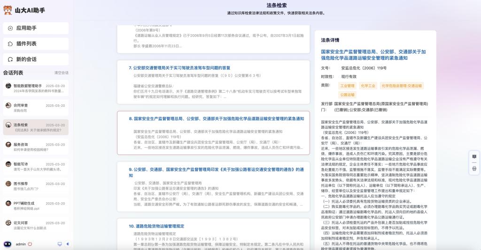This screenshot has height=250, width=481.
Task: Click the feedback comment icon on right edge
Action: [474, 157]
